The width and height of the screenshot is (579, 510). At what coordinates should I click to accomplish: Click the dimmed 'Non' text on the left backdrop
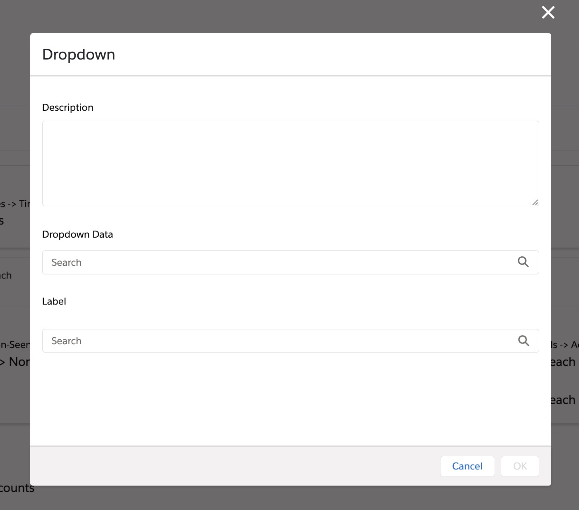[19, 362]
